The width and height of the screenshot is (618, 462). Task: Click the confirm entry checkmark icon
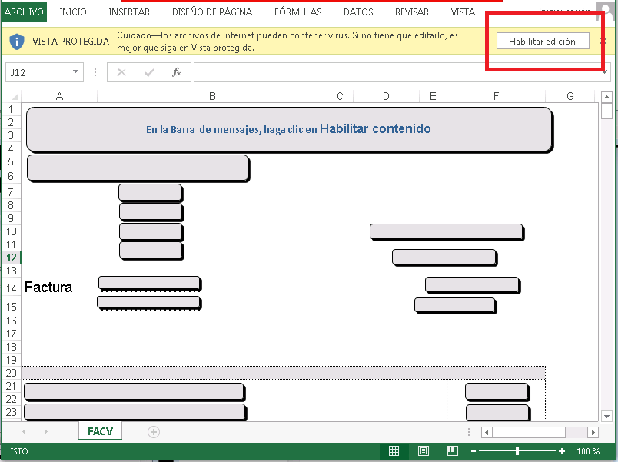pos(149,72)
